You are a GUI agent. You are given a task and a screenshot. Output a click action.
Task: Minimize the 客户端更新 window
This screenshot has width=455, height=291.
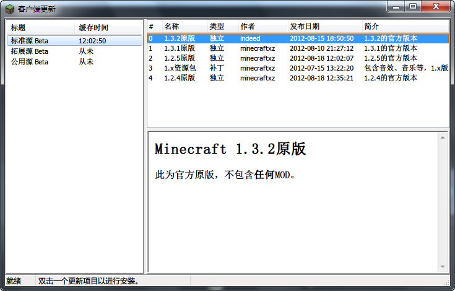click(396, 7)
